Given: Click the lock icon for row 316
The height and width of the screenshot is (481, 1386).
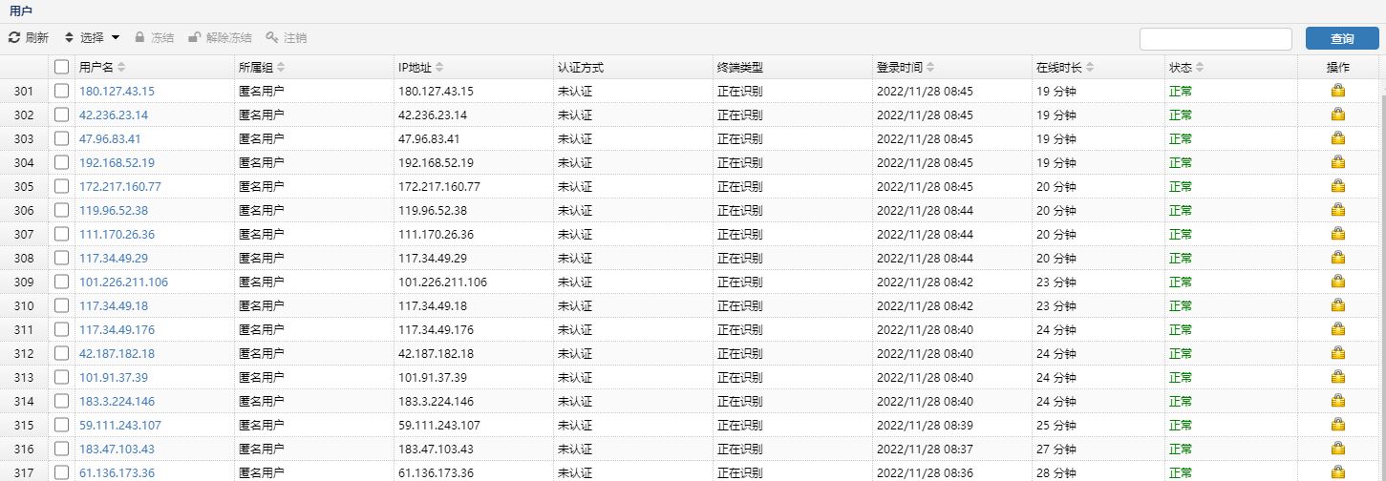Looking at the screenshot, I should (x=1338, y=449).
